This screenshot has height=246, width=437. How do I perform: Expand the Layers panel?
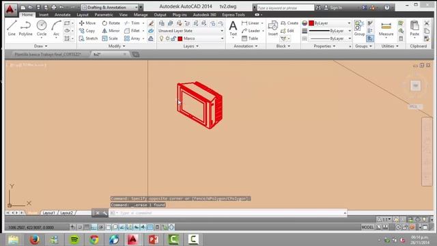coord(191,46)
